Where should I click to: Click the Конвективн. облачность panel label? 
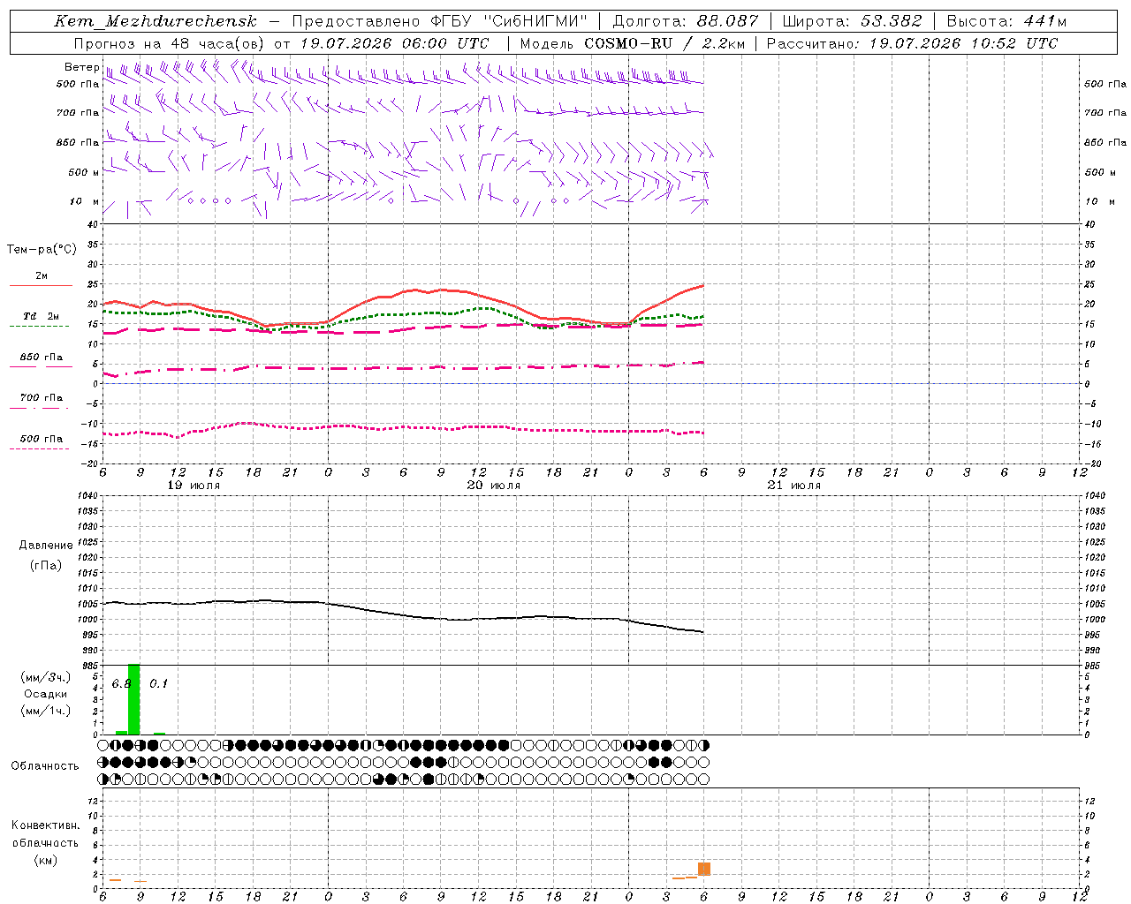[x=45, y=842]
